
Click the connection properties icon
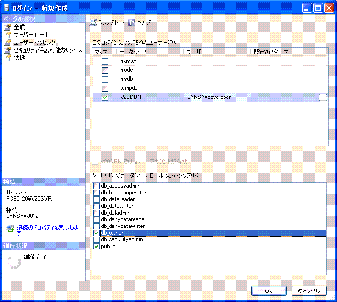click(x=10, y=229)
